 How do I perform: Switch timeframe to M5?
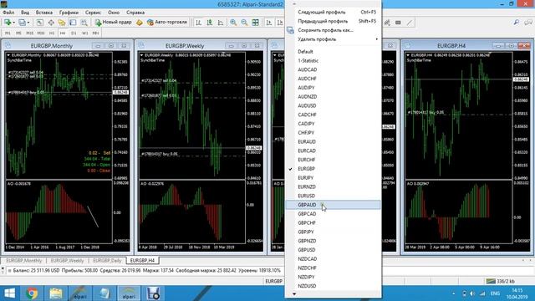pyautogui.click(x=18, y=33)
